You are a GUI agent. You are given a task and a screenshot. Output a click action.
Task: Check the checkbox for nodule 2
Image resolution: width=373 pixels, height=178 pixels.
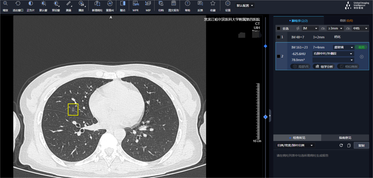[279, 56]
